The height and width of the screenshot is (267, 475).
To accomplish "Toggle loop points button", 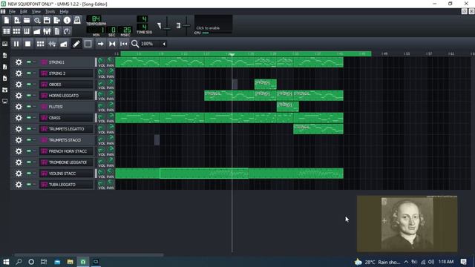I will [112, 44].
